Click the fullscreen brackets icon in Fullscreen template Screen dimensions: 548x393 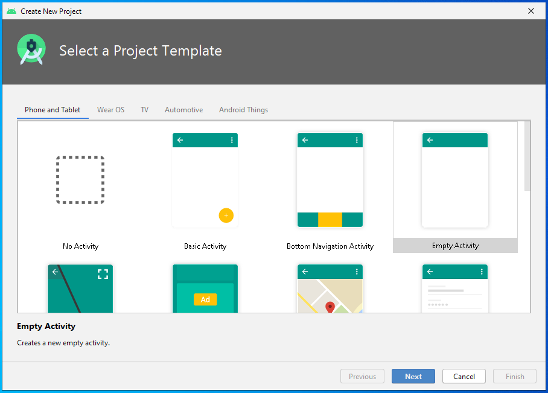pos(103,273)
